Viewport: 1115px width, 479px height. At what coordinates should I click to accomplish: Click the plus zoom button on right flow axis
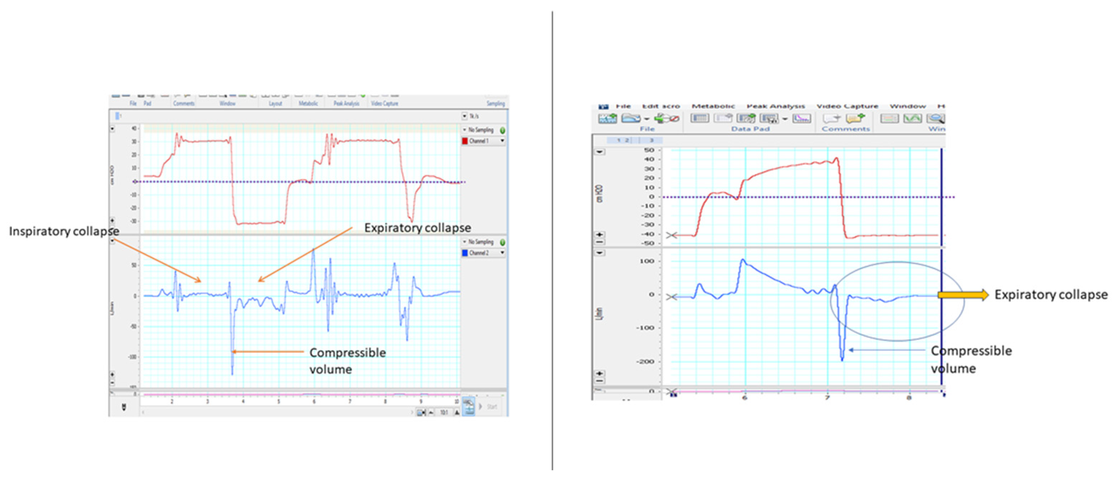(x=600, y=373)
